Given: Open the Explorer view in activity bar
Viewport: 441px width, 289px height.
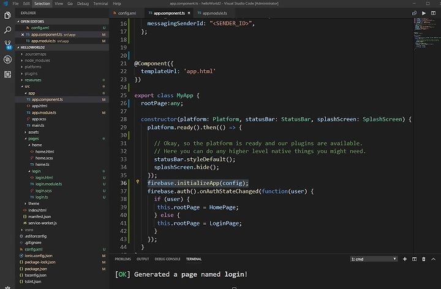Looking at the screenshot, I should tap(7, 15).
